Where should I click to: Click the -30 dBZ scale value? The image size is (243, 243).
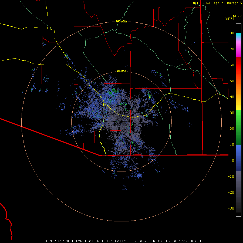click(231, 208)
